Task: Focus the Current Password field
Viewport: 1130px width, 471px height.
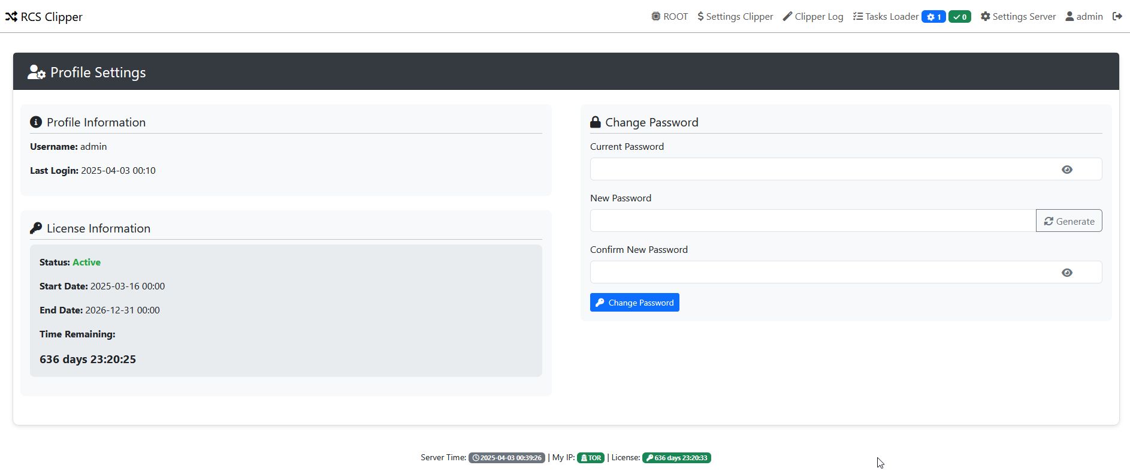Action: (846, 169)
